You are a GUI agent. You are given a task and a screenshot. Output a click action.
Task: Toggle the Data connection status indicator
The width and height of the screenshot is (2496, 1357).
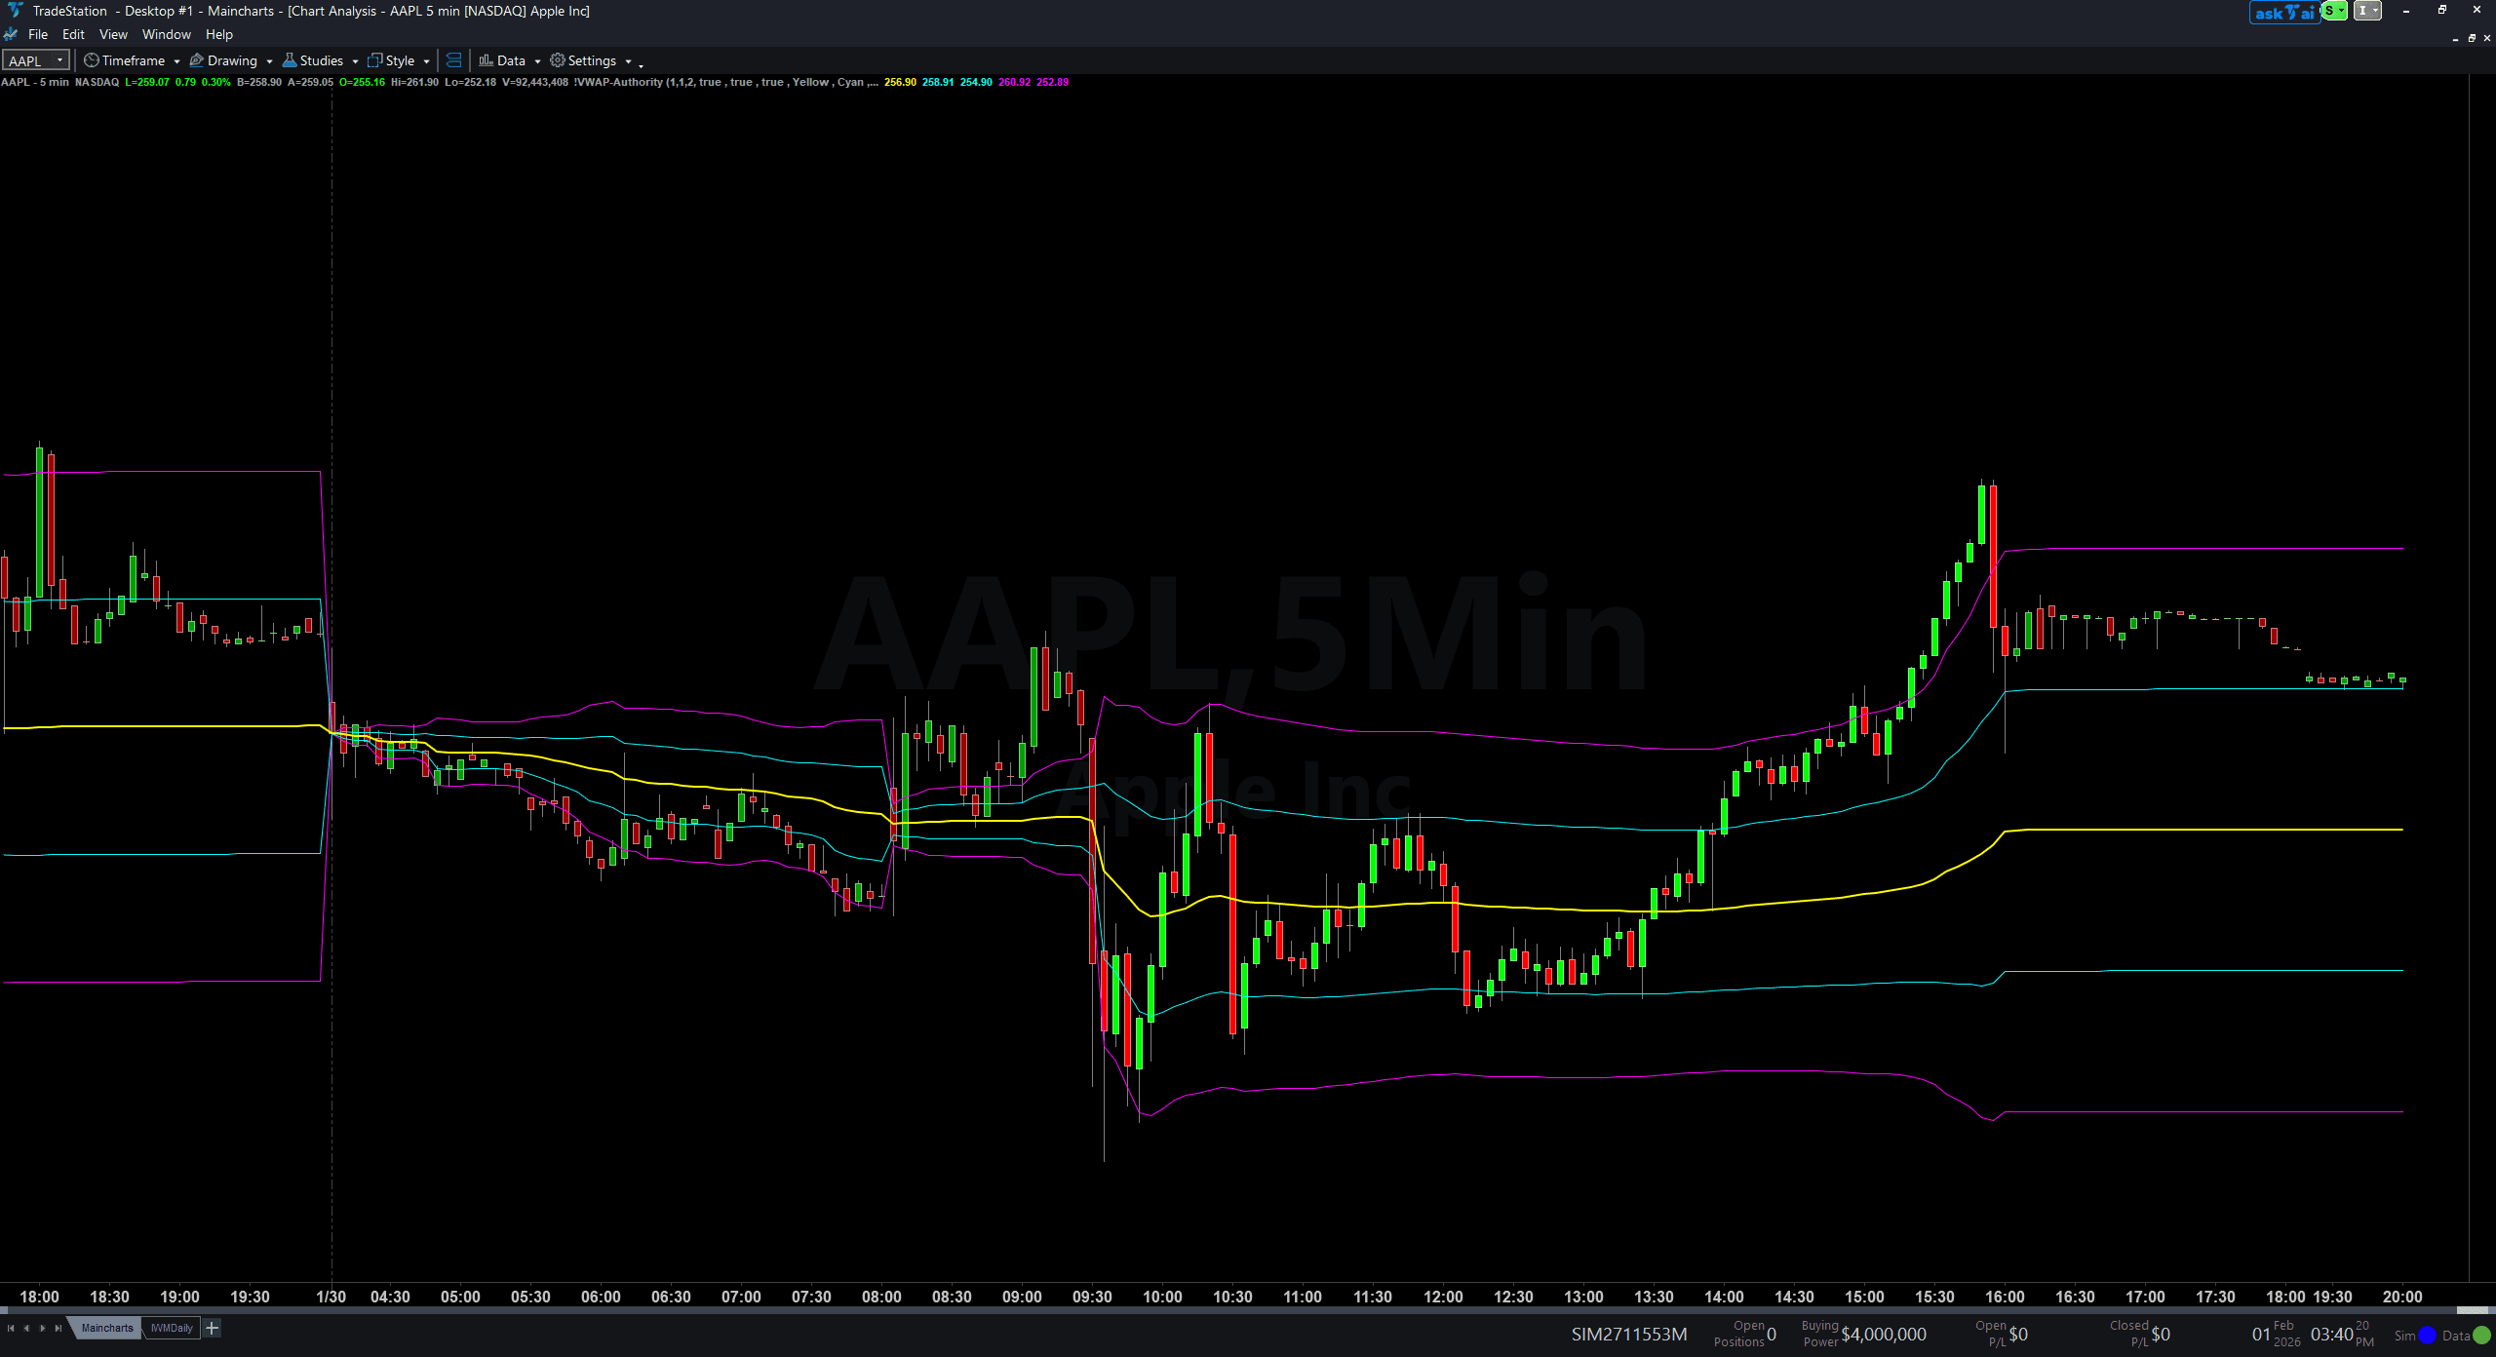pos(2482,1335)
